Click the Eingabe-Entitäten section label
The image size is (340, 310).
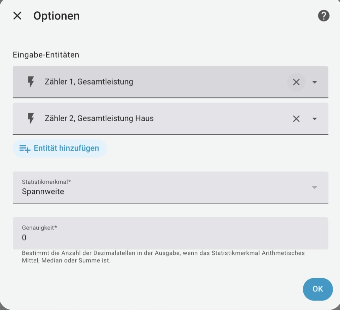pos(46,55)
